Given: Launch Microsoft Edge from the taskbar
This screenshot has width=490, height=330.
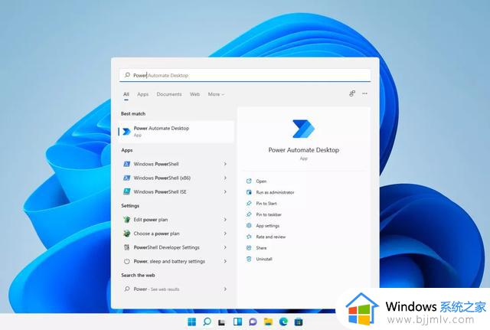Looking at the screenshot, I should 283,322.
